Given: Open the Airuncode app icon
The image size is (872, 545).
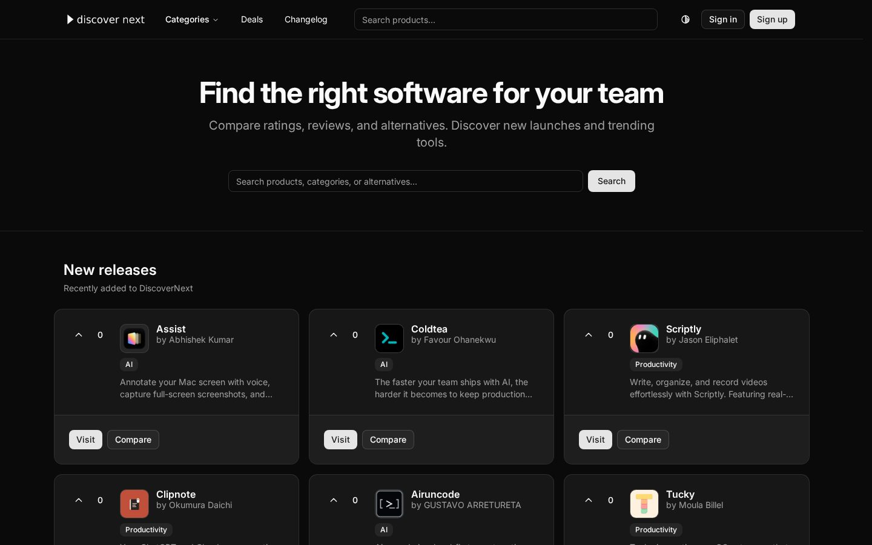Looking at the screenshot, I should pos(389,504).
